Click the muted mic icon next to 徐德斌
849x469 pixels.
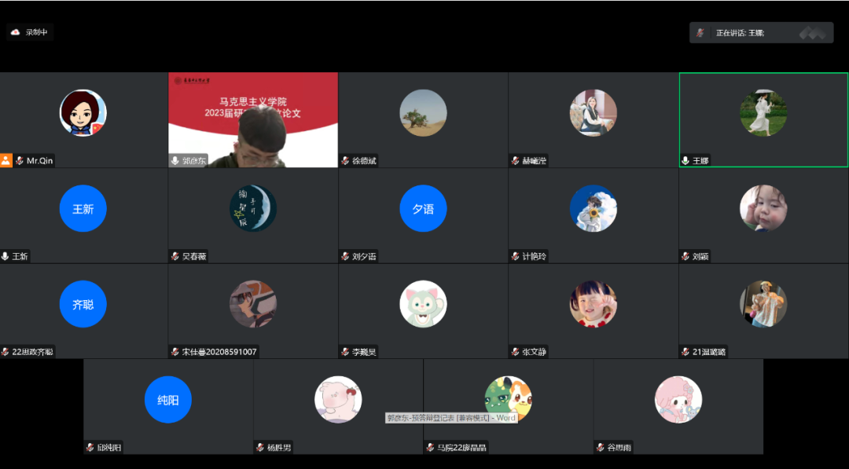click(345, 161)
